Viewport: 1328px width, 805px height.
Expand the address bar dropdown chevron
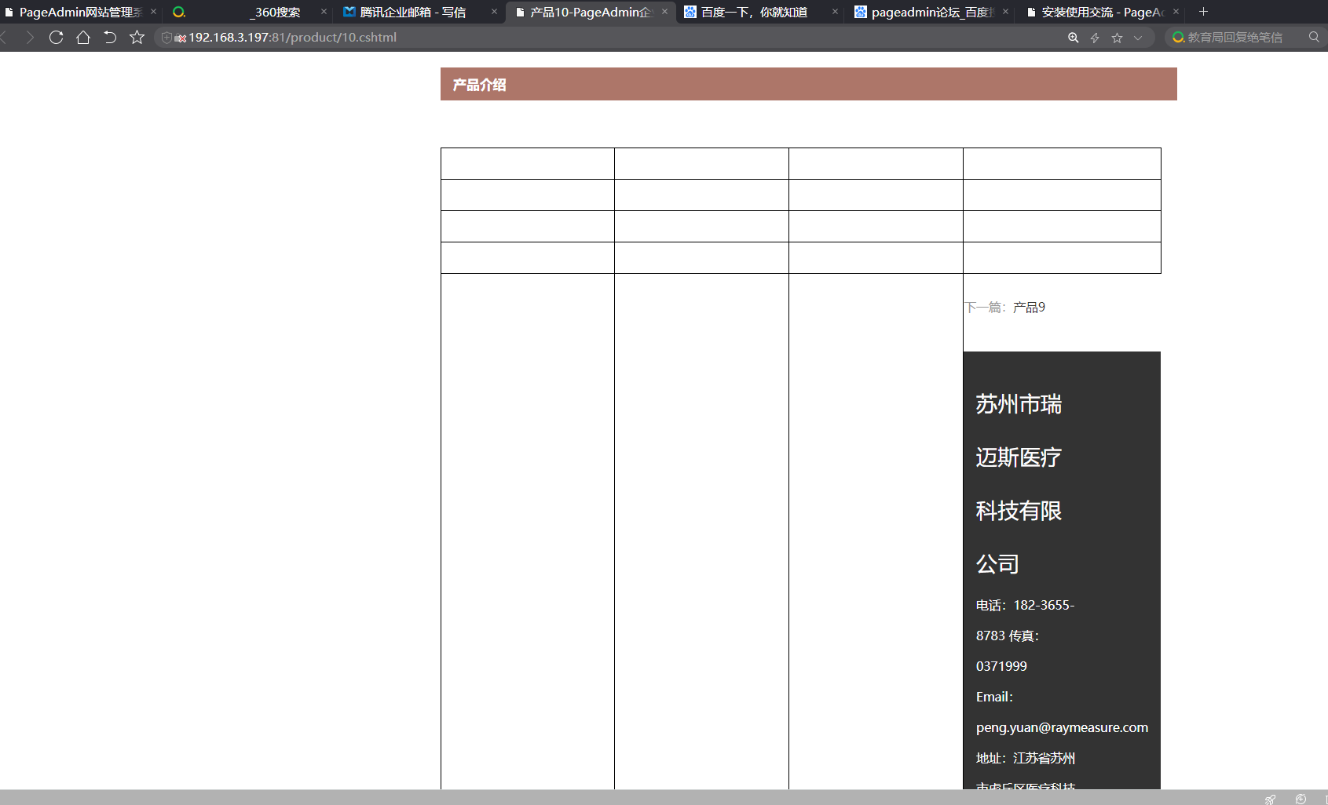click(x=1138, y=38)
